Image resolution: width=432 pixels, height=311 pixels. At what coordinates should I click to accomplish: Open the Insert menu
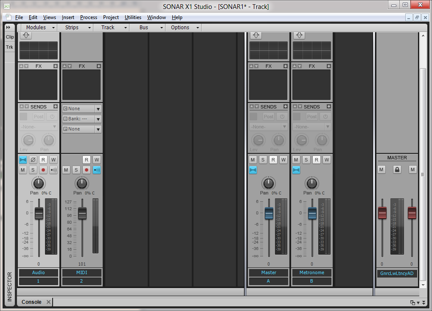68,17
